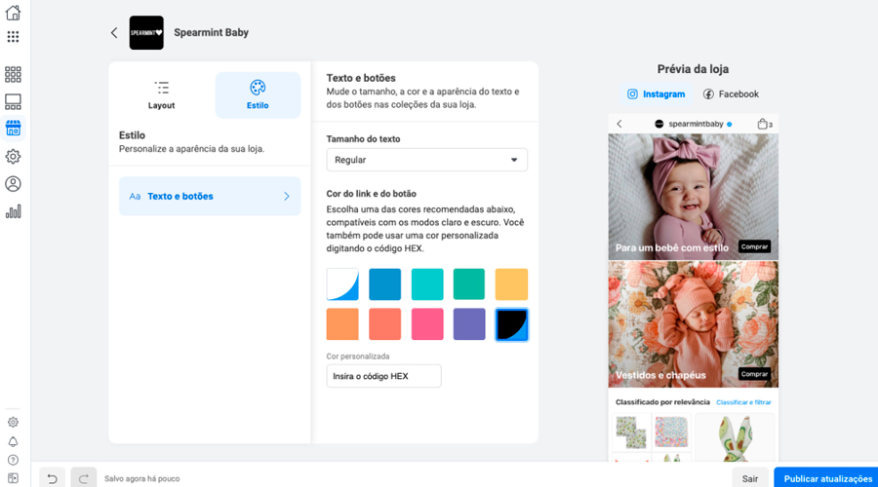Open the insights bar chart icon
This screenshot has height=487, width=878.
13,211
